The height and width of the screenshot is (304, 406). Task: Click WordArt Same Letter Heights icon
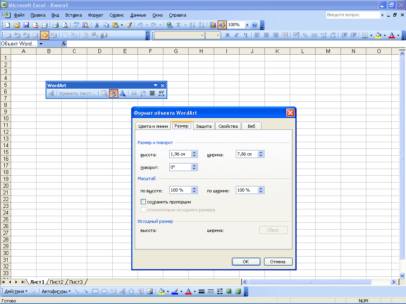[134, 93]
